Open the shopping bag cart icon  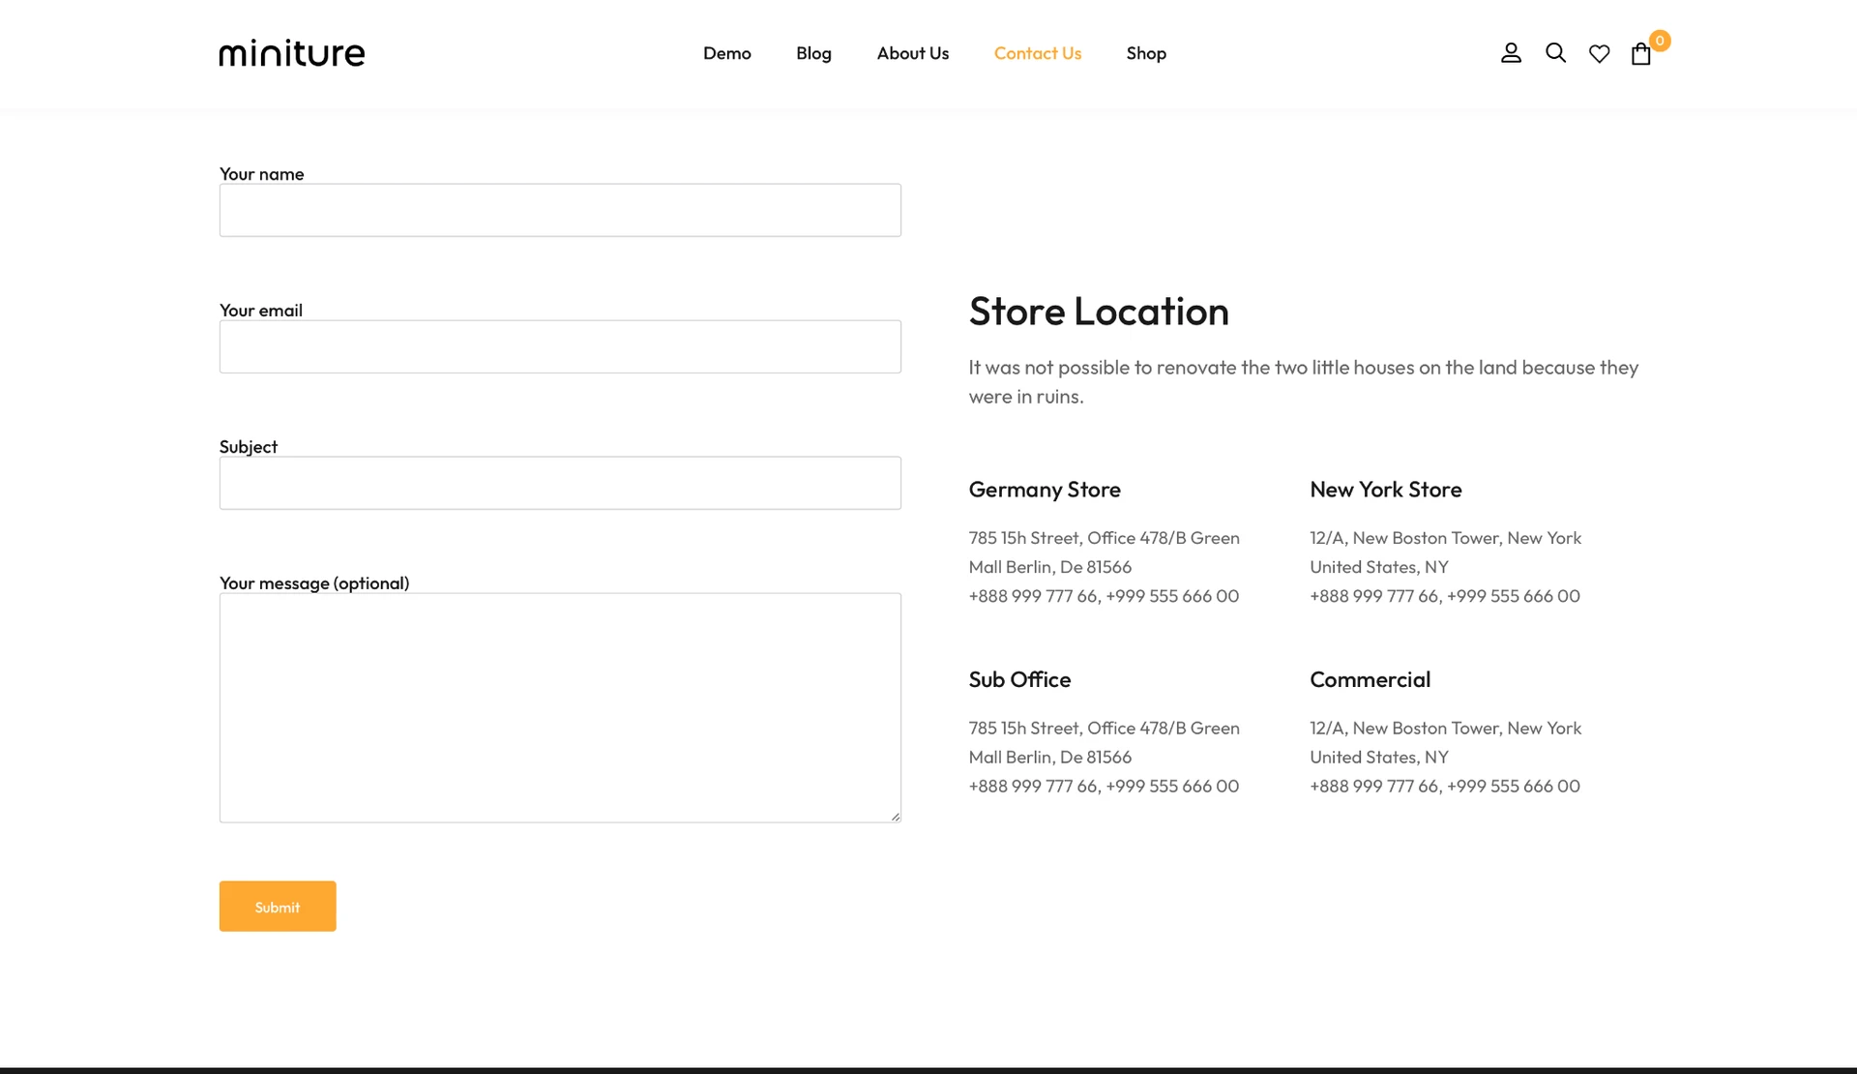coord(1640,54)
